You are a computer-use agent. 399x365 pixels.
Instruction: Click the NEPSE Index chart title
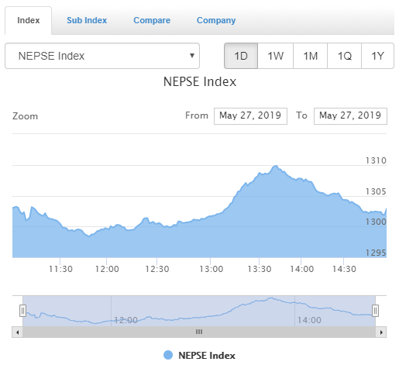click(200, 82)
